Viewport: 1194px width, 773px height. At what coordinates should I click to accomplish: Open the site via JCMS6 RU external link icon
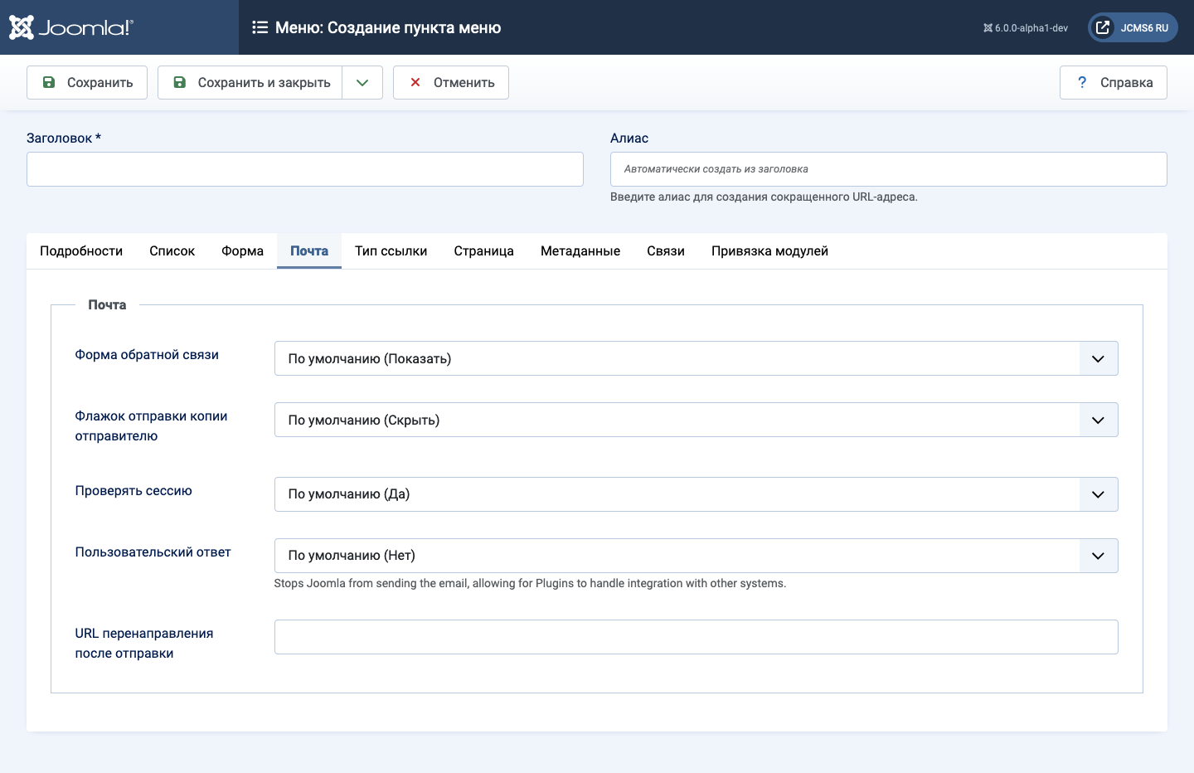[x=1103, y=27]
